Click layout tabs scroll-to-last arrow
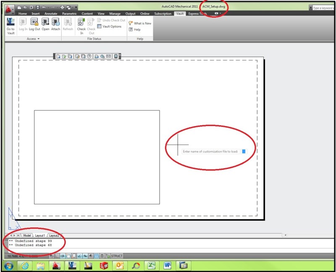This screenshot has height=272, width=336. 18,235
